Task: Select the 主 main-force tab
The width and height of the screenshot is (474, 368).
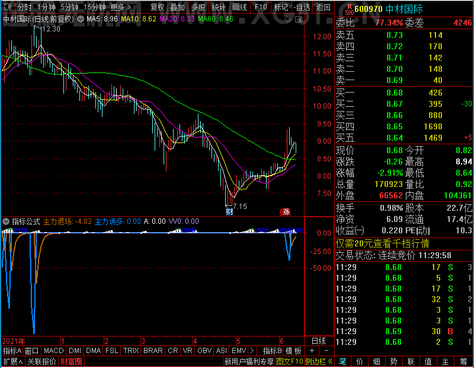Action: click(x=446, y=361)
